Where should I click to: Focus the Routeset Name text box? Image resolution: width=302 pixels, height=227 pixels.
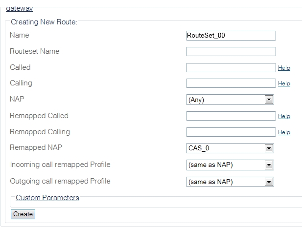tap(231, 52)
